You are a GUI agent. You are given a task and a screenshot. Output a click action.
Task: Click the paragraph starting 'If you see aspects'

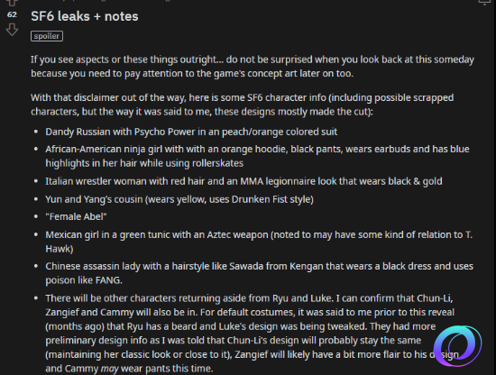[x=253, y=67]
